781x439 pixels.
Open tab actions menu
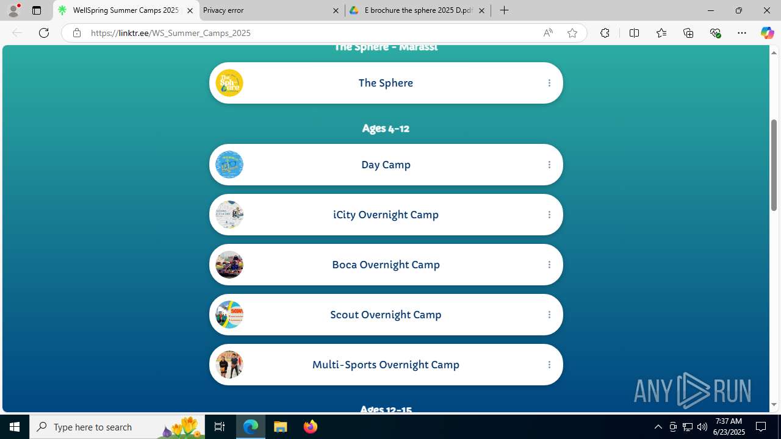coord(37,10)
